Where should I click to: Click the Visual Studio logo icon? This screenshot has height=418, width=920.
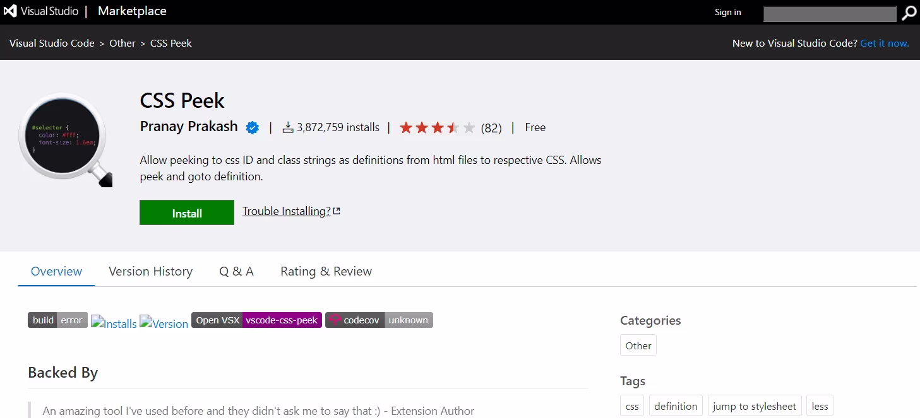point(10,11)
